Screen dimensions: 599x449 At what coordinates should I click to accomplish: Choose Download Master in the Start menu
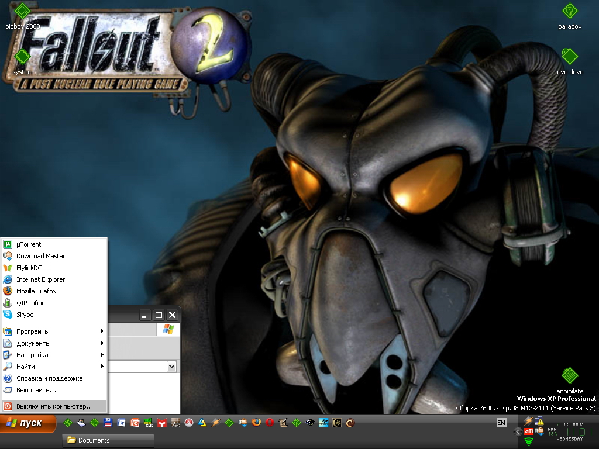tap(54, 256)
